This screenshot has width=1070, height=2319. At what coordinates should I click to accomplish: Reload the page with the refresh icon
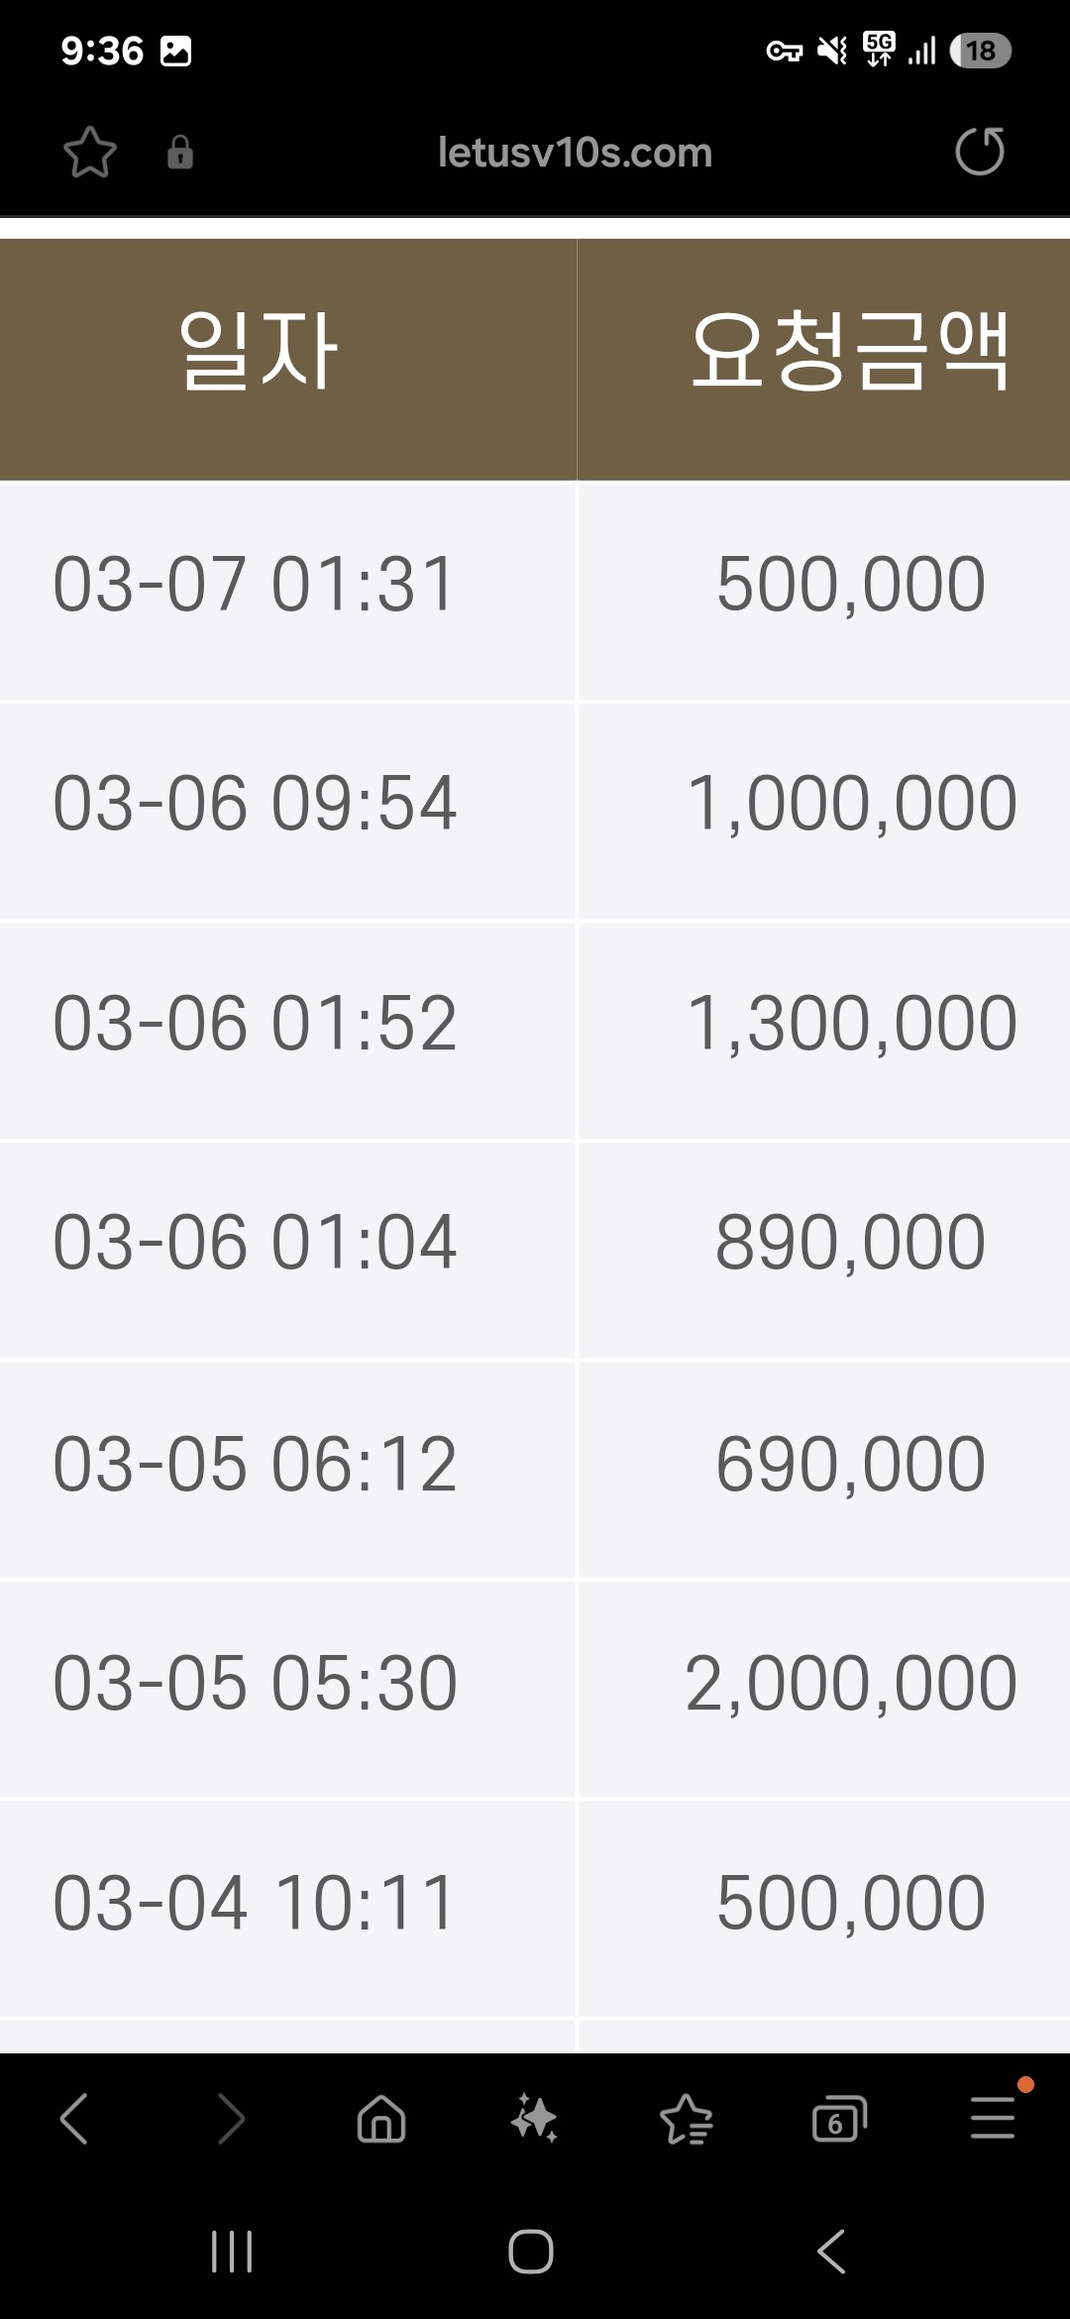click(979, 152)
